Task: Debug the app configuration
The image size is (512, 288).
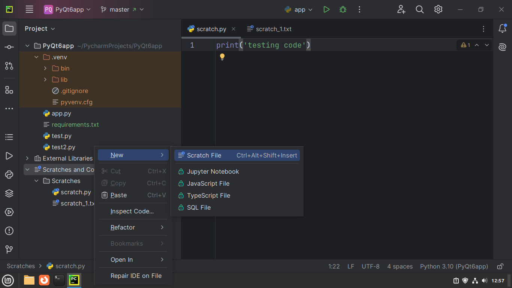Action: coord(343,9)
